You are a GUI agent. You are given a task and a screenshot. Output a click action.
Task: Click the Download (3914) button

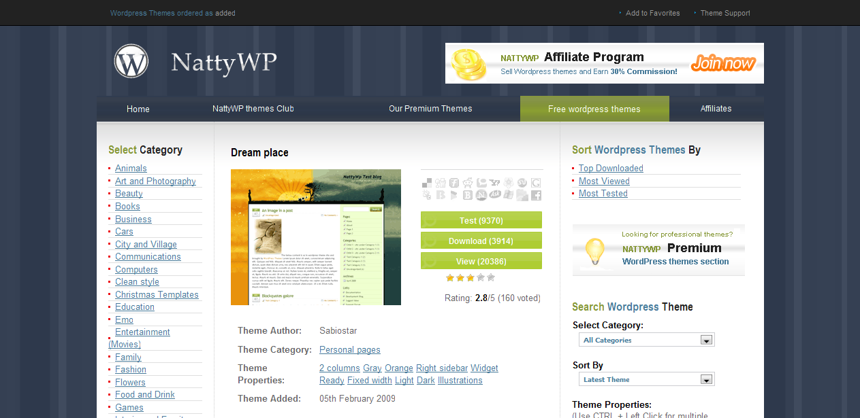click(481, 241)
